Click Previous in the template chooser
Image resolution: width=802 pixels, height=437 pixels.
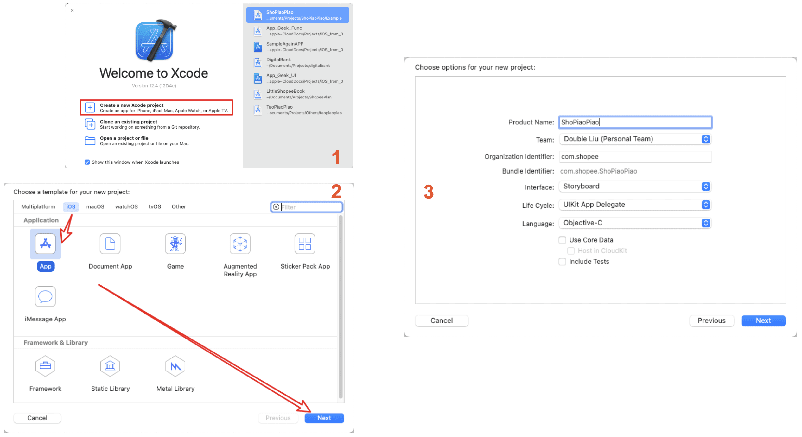point(278,418)
